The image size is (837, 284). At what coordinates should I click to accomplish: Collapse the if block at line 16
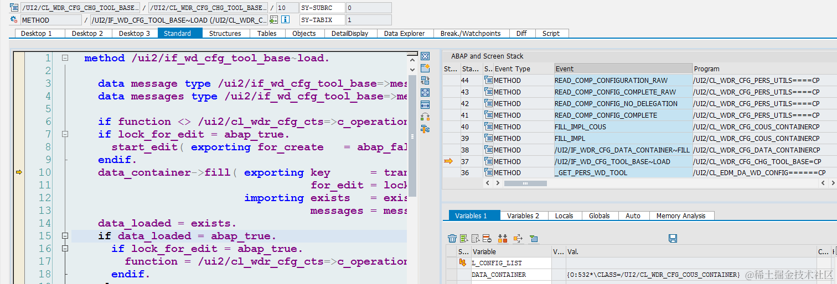pyautogui.click(x=65, y=249)
